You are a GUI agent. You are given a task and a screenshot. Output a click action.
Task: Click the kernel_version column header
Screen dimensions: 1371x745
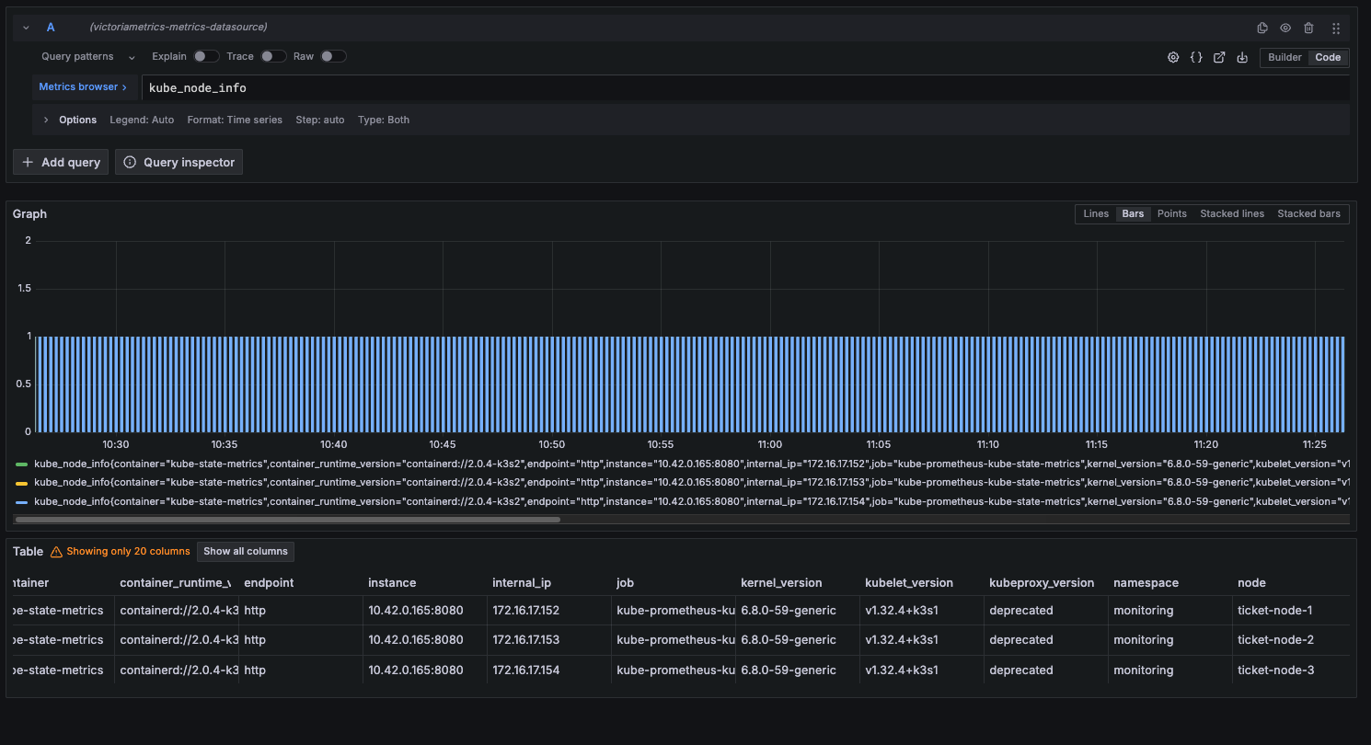(x=781, y=582)
